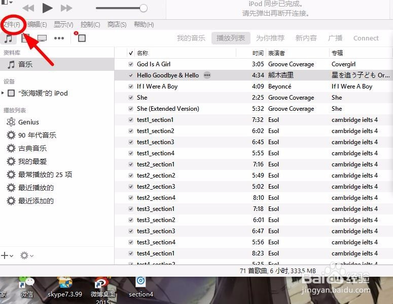Switch to the Connect tab
Image resolution: width=393 pixels, height=304 pixels.
tap(366, 38)
